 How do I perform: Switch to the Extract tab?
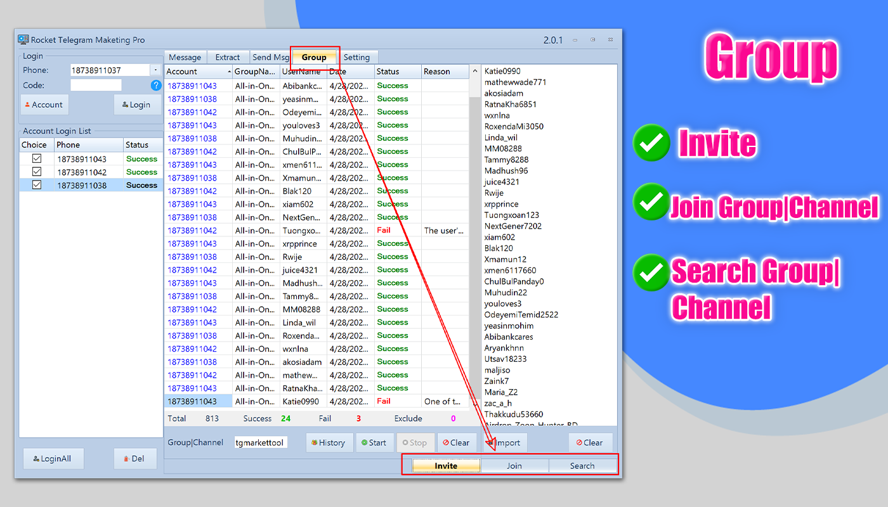click(228, 56)
